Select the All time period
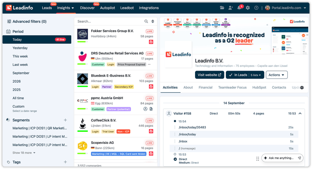312x169 pixels. [x=18, y=98]
